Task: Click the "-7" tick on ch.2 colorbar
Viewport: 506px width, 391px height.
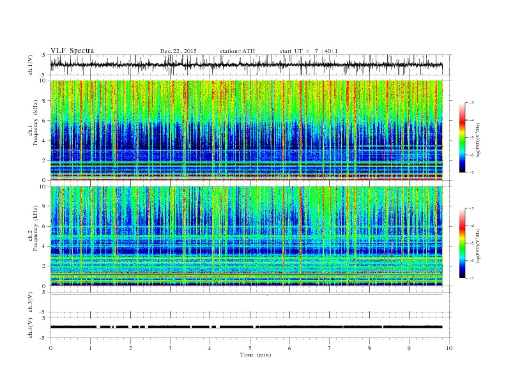Action: (x=471, y=278)
